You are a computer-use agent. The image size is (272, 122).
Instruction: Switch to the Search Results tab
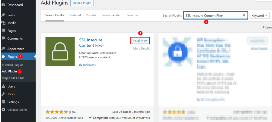[x=55, y=15]
